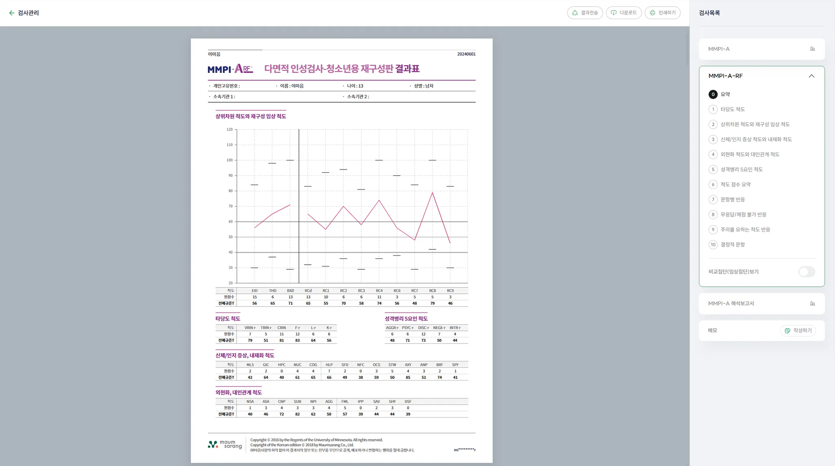The width and height of the screenshot is (835, 466).
Task: Click the 검사관리 back link text
Action: point(28,13)
